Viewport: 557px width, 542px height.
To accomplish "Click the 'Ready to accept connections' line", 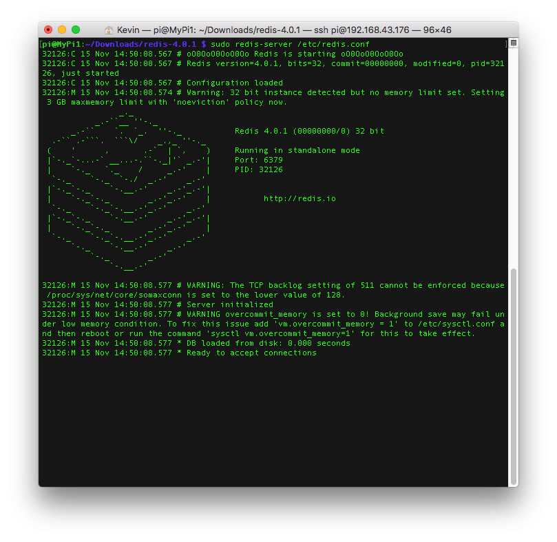I will [179, 353].
